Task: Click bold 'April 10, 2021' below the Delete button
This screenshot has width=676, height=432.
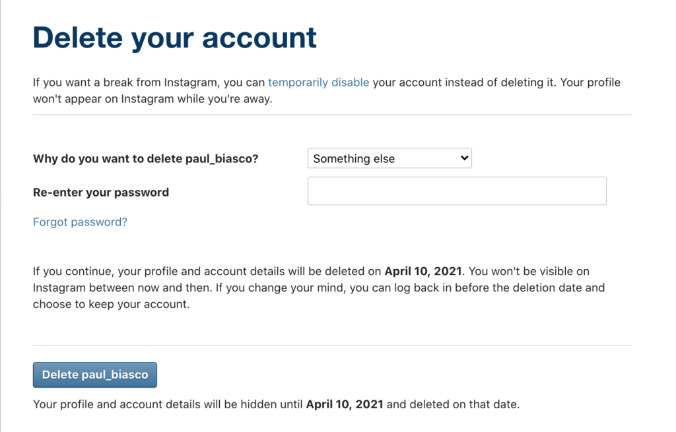Action: point(345,404)
